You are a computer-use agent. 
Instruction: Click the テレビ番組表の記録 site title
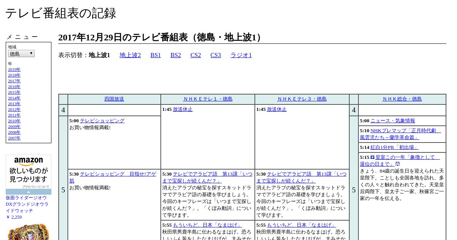click(61, 13)
